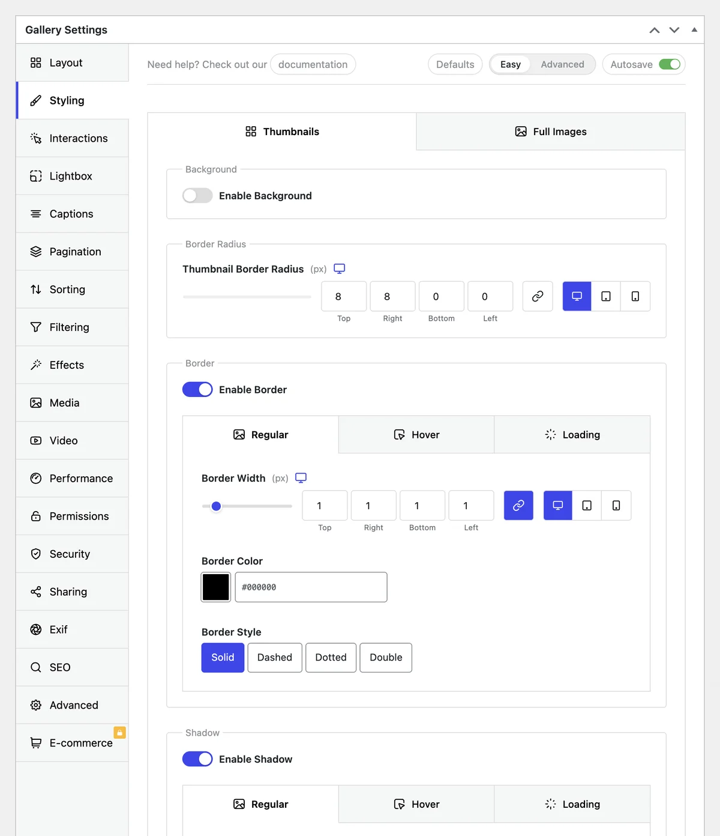
Task: Turn off the Enable Shadow switch
Action: (x=197, y=759)
